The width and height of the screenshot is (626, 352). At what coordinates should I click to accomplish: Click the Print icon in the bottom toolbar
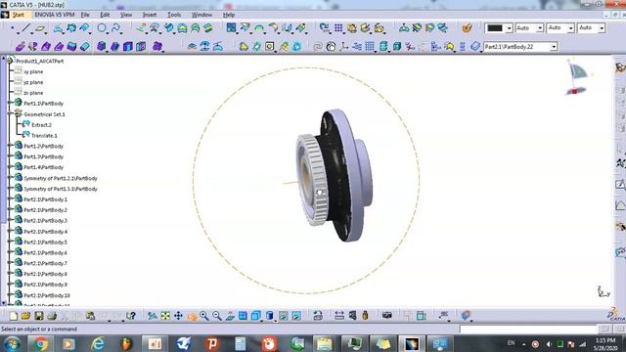coord(52,316)
